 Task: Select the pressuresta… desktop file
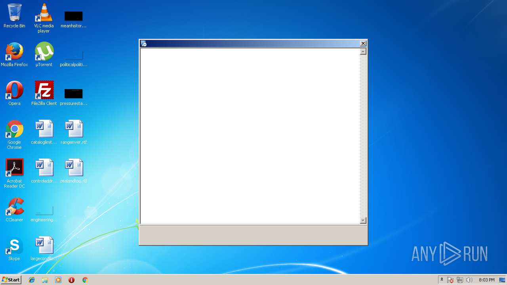coord(73,97)
